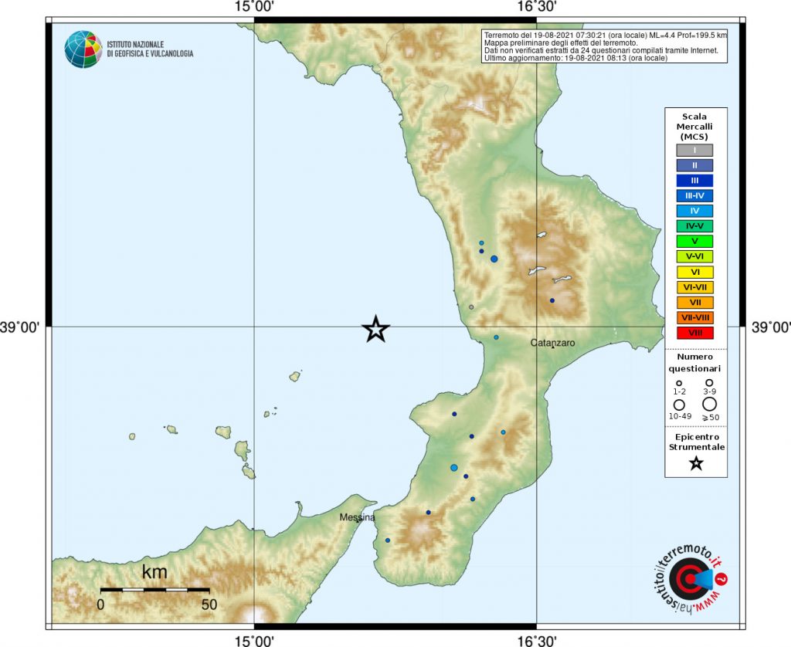This screenshot has width=791, height=647.
Task: Select the IV-V legend swatch
Action: [x=694, y=226]
